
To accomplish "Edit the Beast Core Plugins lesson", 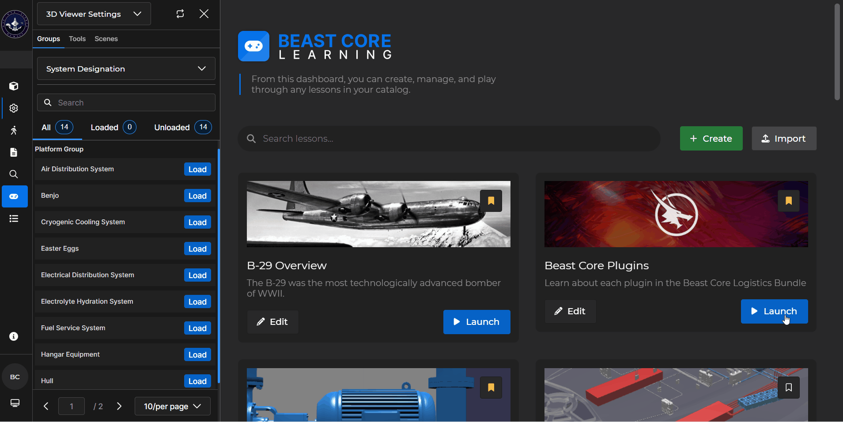I will 570,311.
